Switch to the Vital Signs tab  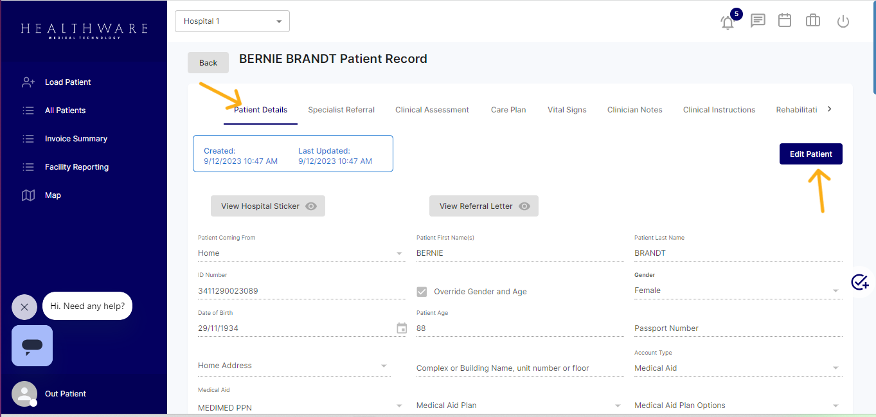(567, 110)
